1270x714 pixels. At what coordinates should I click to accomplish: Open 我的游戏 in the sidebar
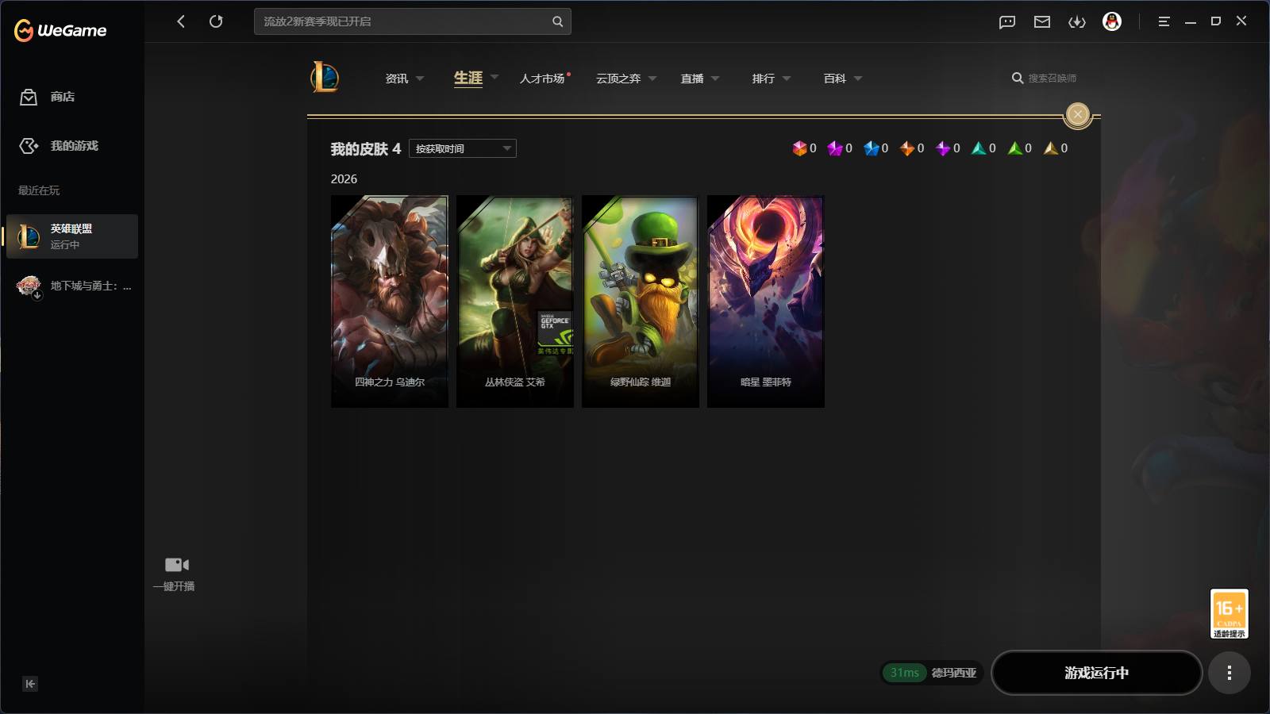pyautogui.click(x=59, y=146)
